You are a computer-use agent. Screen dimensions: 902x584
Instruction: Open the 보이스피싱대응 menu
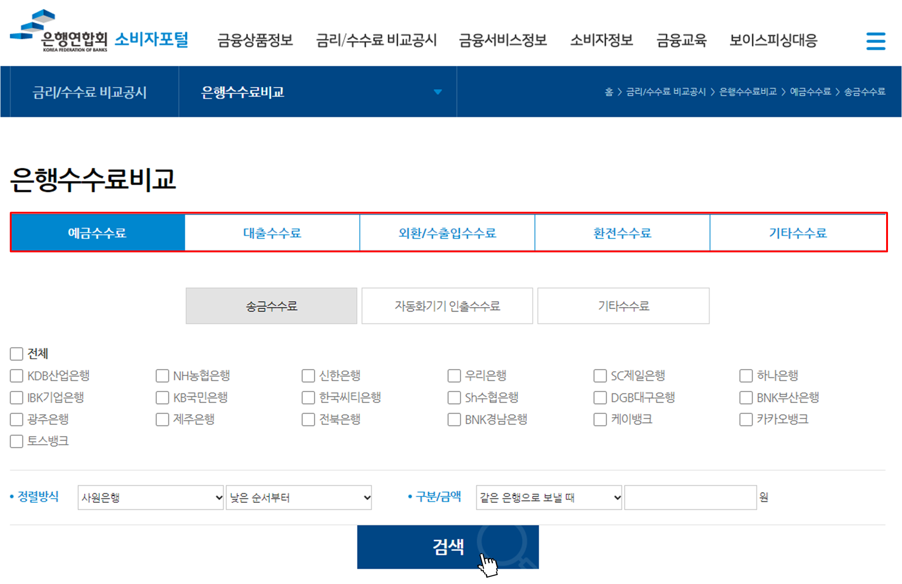tap(773, 40)
